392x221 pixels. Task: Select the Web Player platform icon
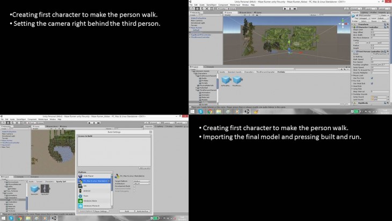[81, 175]
